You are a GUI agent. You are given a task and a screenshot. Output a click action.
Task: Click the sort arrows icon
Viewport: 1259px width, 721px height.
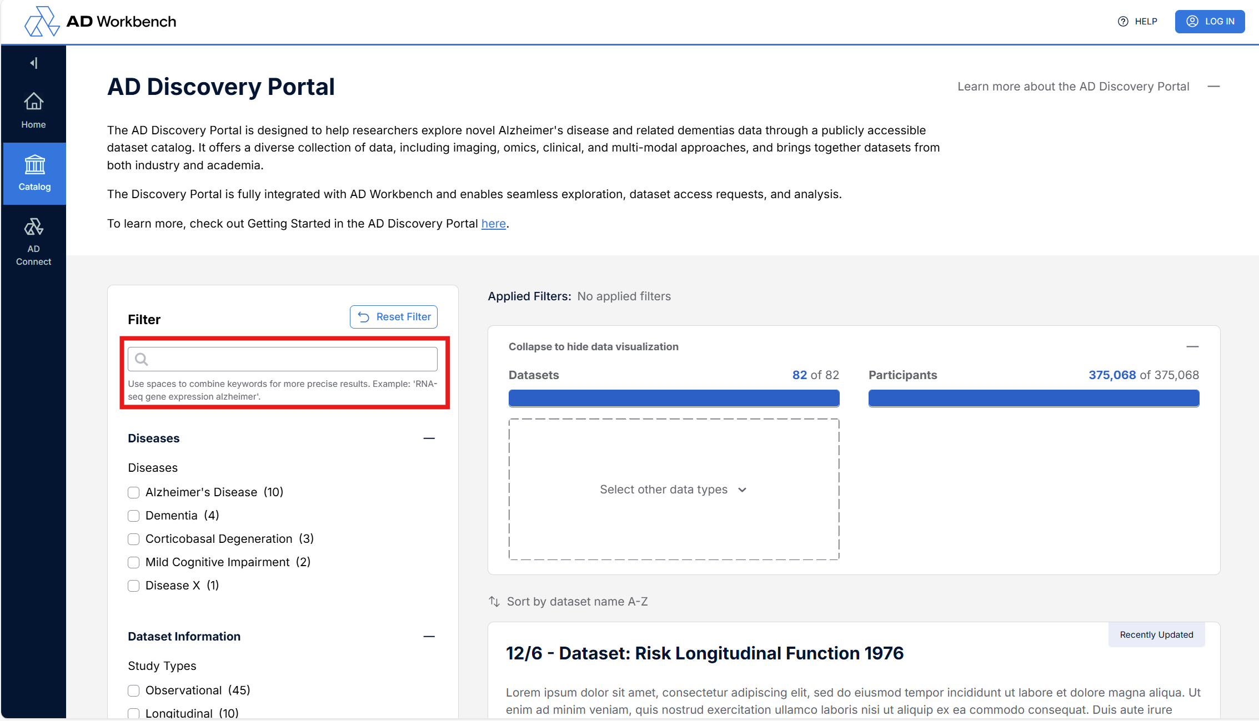tap(494, 602)
